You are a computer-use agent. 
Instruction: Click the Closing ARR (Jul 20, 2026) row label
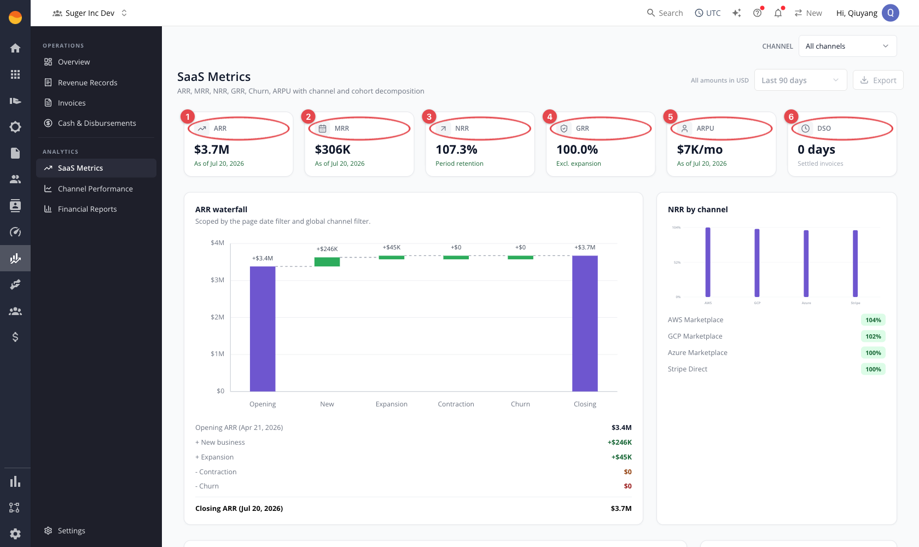tap(239, 509)
